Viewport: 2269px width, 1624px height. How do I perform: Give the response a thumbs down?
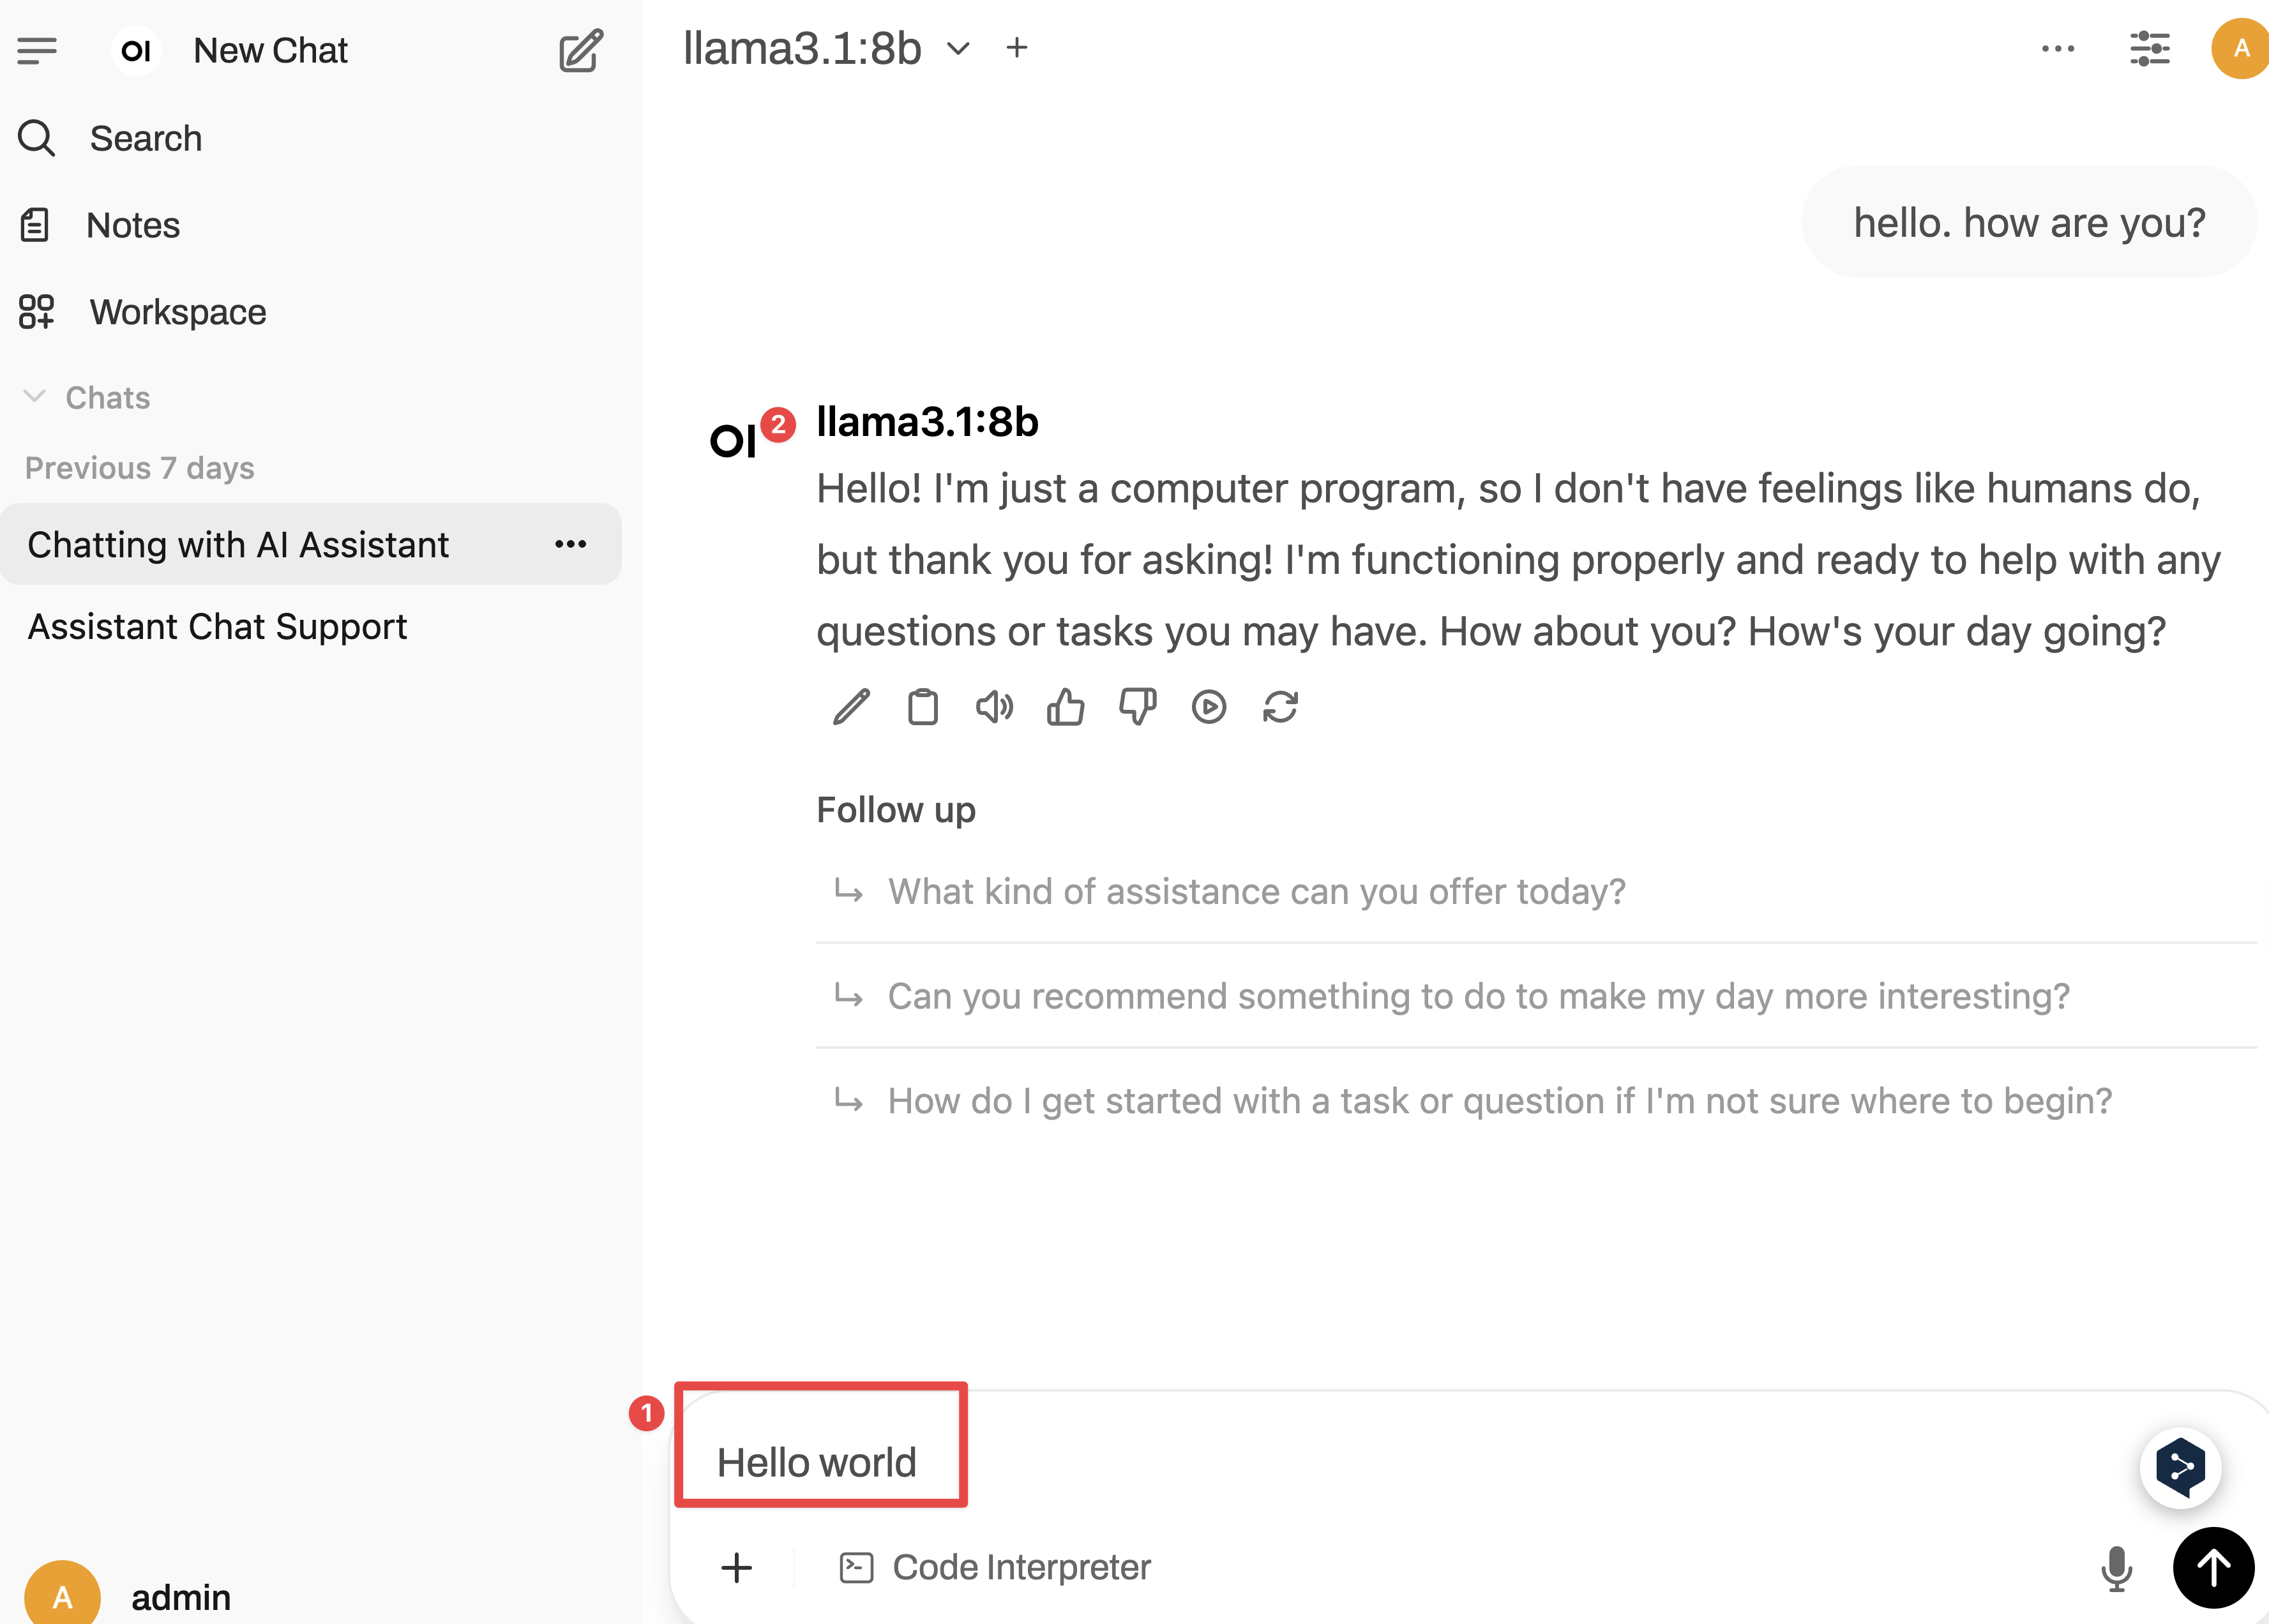coord(1137,707)
